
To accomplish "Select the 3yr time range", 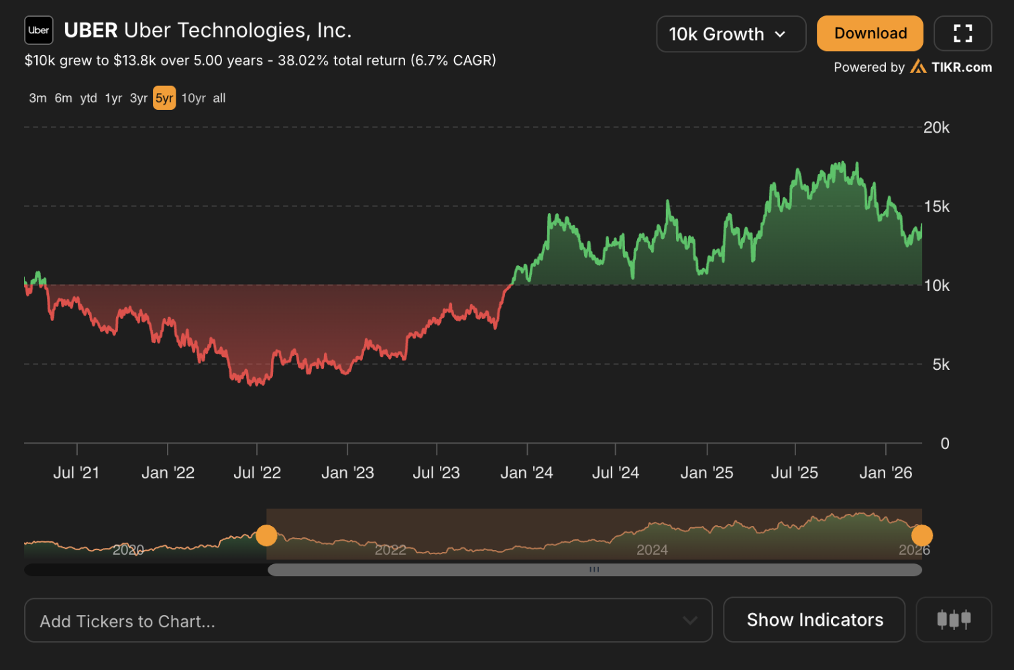I will [x=138, y=98].
